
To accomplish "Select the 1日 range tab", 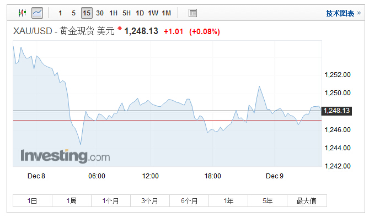I will point(33,201).
